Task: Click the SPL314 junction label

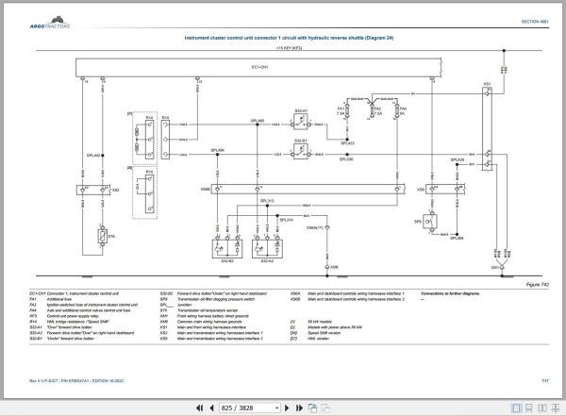Action: pyautogui.click(x=286, y=220)
